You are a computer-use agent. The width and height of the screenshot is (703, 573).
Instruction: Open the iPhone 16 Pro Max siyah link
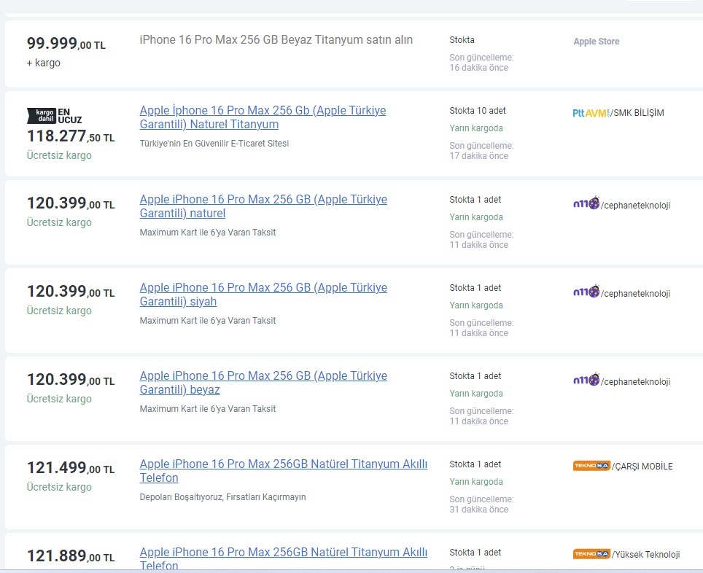click(x=263, y=295)
